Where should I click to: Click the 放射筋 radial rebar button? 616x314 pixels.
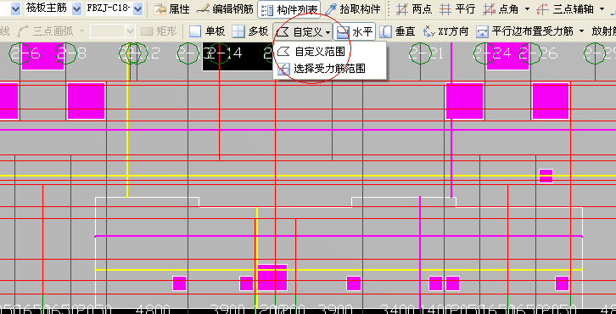[603, 31]
